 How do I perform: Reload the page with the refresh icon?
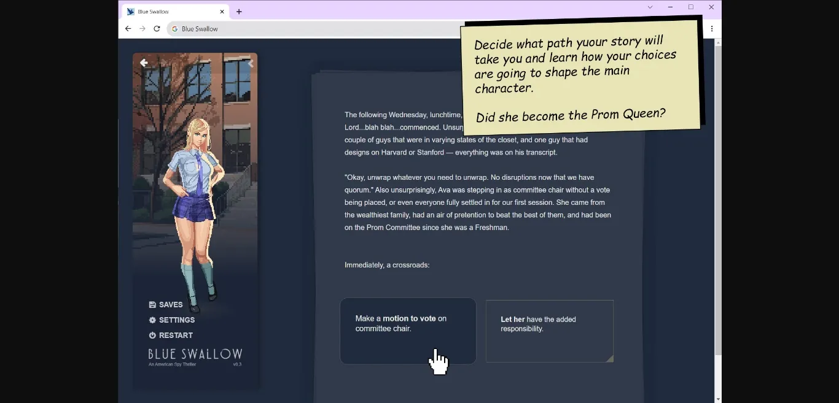coord(157,28)
